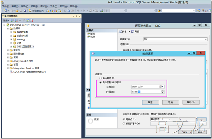Click the 脚本 button in 还原事务日志
Image resolution: width=212 pixels, height=139 pixels.
click(123, 32)
